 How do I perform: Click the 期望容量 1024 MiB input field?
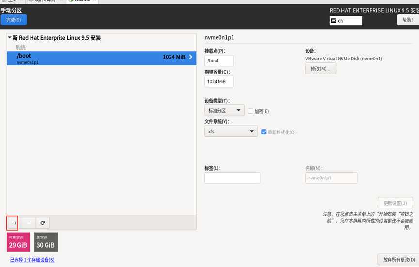point(219,81)
